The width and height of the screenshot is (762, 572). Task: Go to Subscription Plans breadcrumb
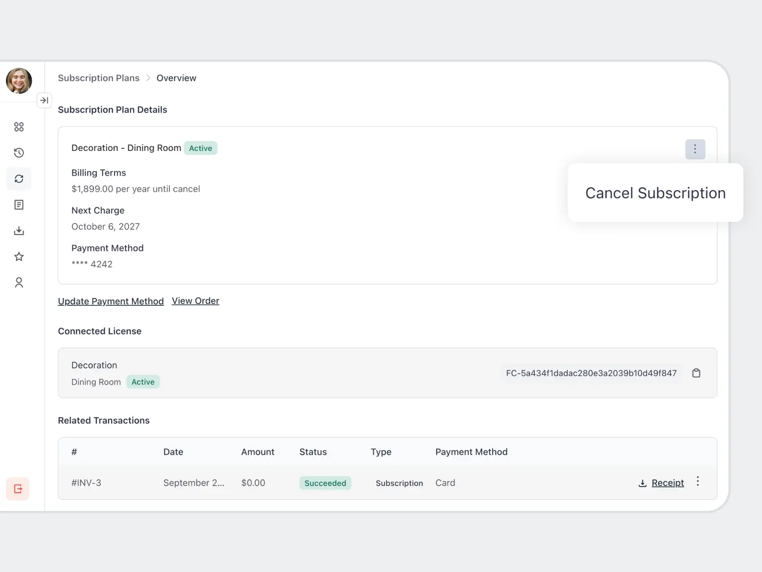pyautogui.click(x=99, y=78)
